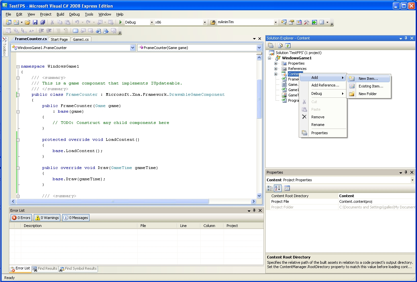Open the mAnimTim find combo box
This screenshot has height=282, width=417.
pos(276,23)
